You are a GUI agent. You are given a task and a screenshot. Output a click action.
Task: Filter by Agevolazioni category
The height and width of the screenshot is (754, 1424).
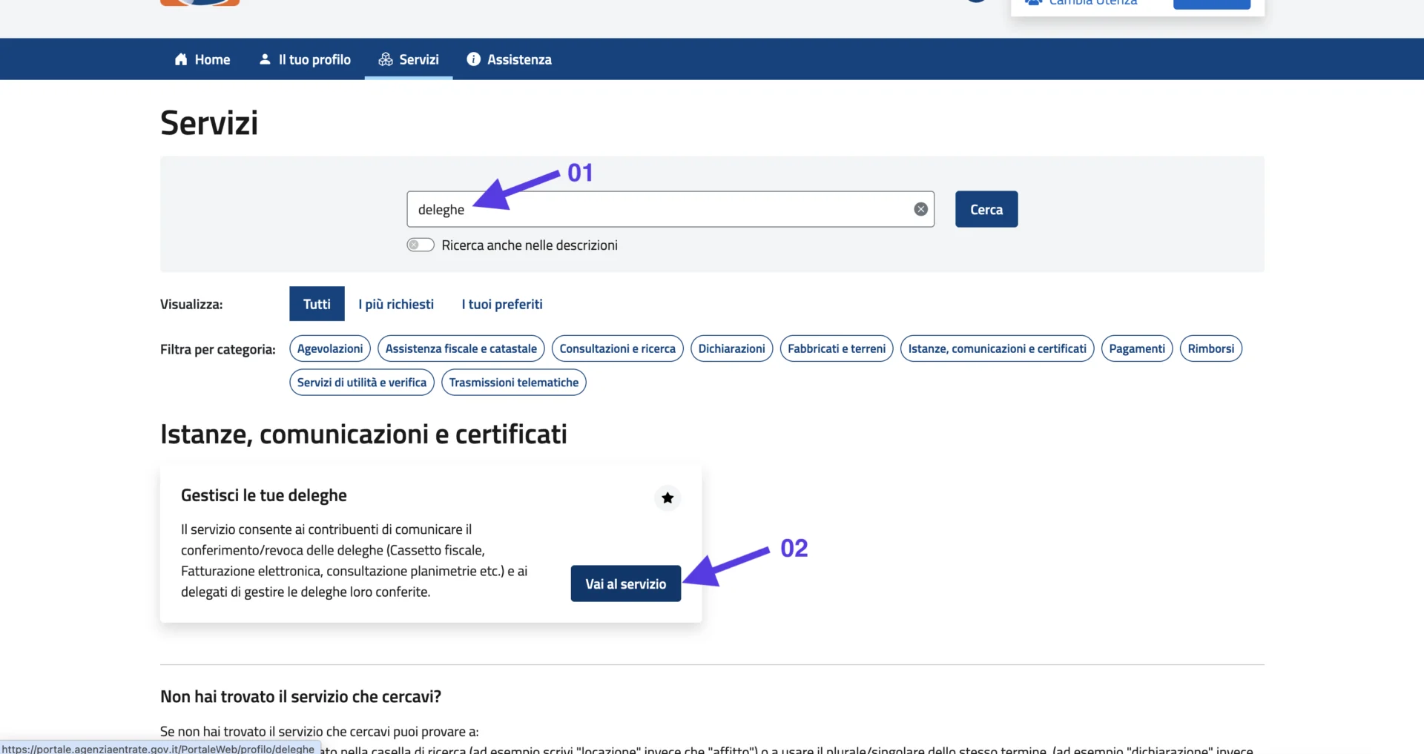pos(330,348)
